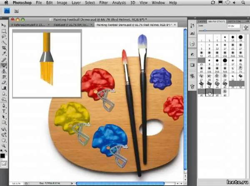This screenshot has height=186, width=250.
Task: Select the Rectangular Marquee tool
Action: point(3,31)
